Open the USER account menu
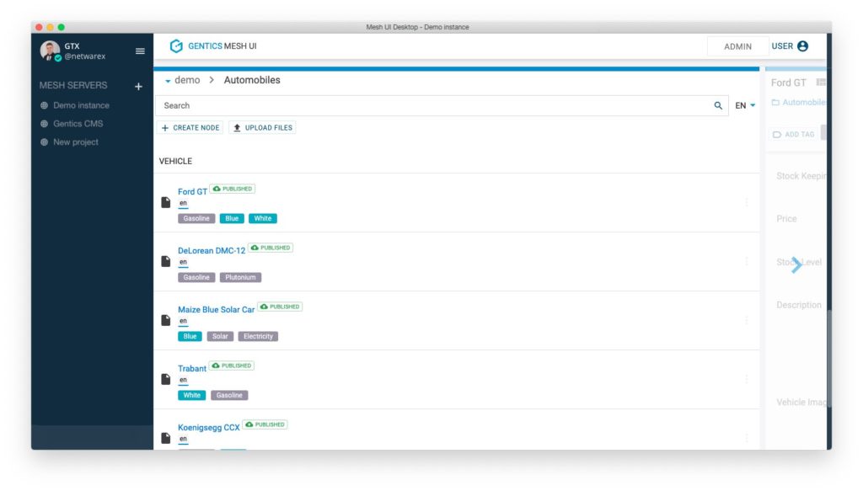The width and height of the screenshot is (863, 491). pos(790,46)
